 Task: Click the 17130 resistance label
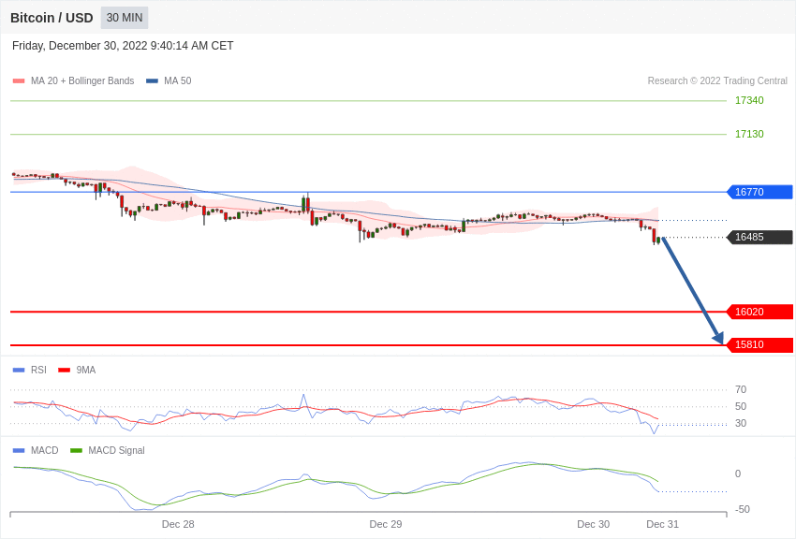click(749, 134)
